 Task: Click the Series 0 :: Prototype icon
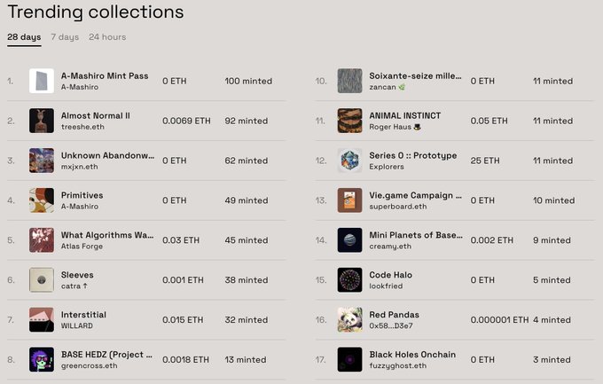350,161
